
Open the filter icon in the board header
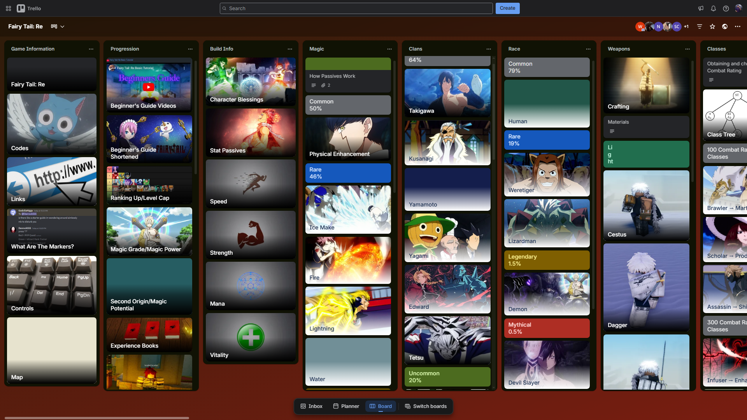click(700, 26)
